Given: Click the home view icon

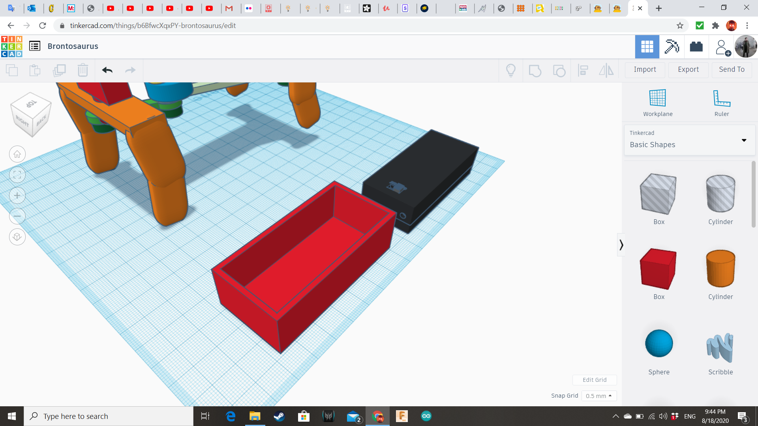Looking at the screenshot, I should click(x=17, y=154).
